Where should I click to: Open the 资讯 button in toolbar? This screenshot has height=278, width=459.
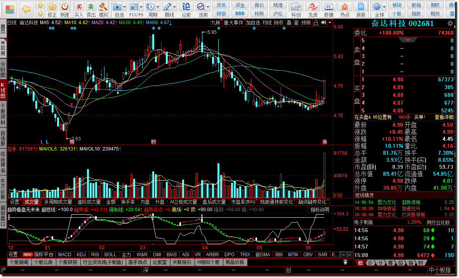pos(221,5)
